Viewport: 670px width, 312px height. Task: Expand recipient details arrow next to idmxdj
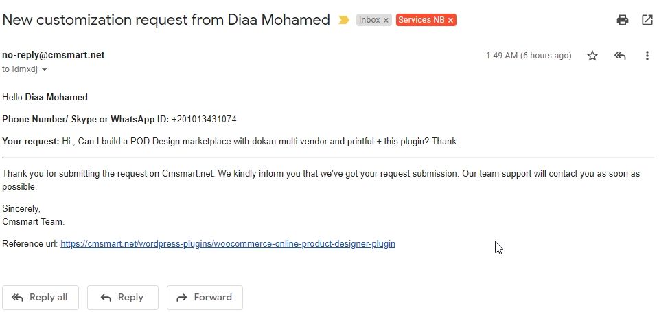click(45, 70)
